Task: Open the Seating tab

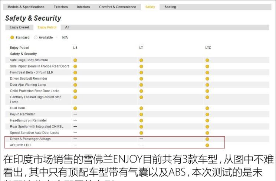Action: point(170,7)
